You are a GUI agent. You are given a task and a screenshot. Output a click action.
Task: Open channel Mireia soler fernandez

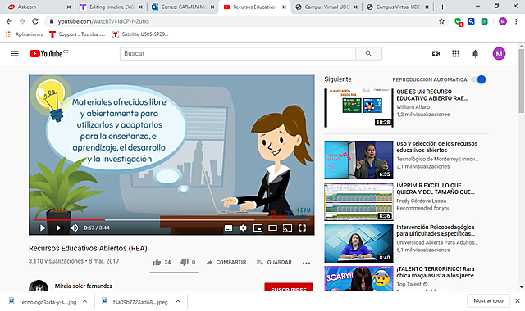click(x=84, y=286)
